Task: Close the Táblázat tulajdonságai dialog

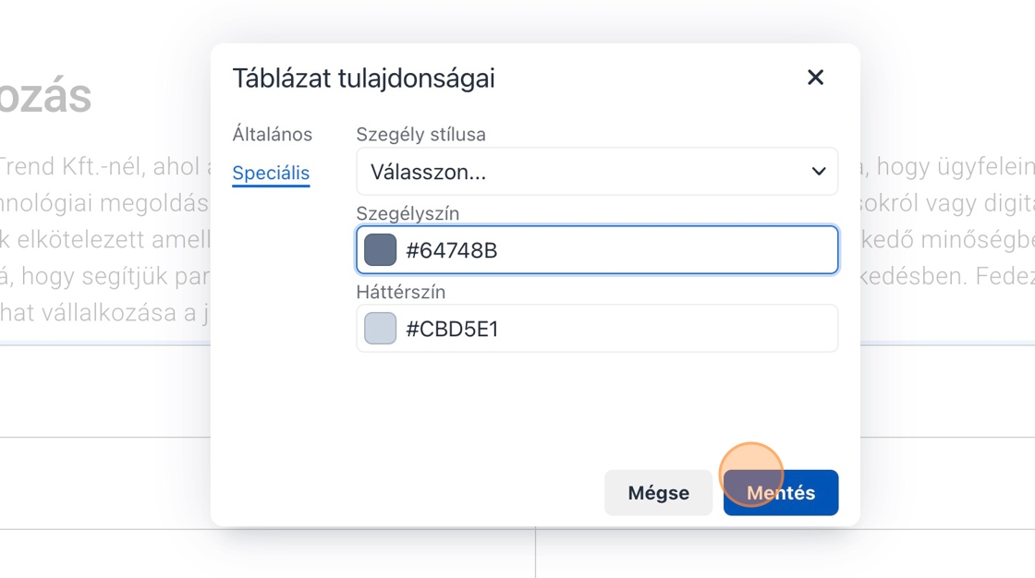Action: point(815,78)
